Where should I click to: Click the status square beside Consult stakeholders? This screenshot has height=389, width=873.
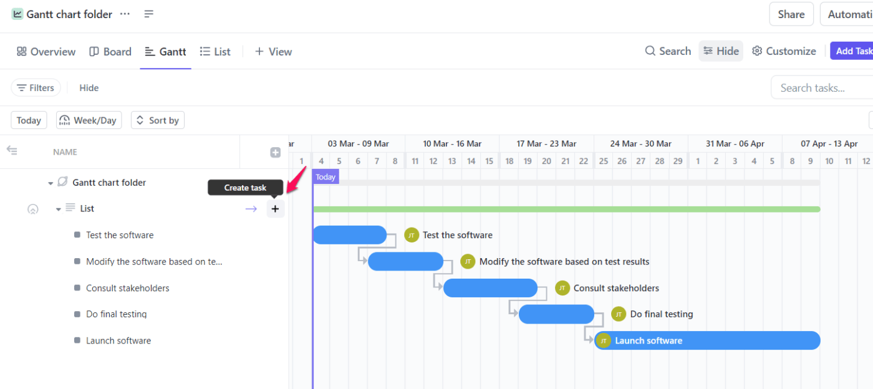[77, 288]
